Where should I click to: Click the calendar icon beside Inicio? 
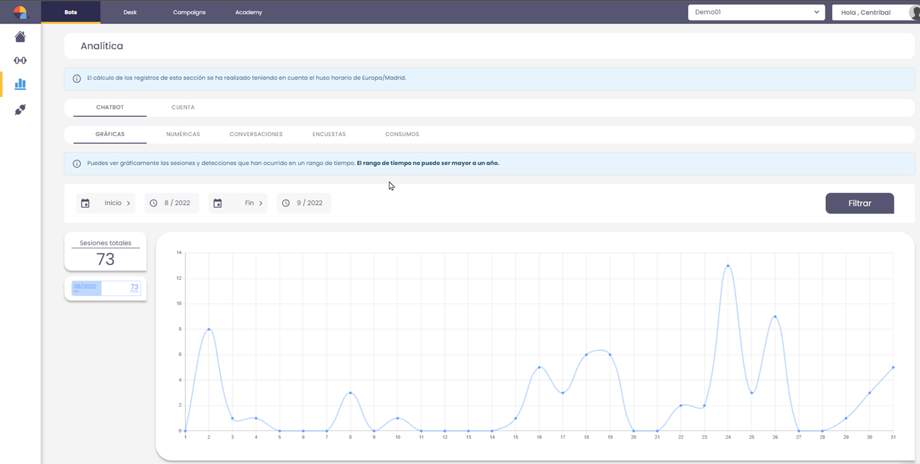pyautogui.click(x=85, y=204)
